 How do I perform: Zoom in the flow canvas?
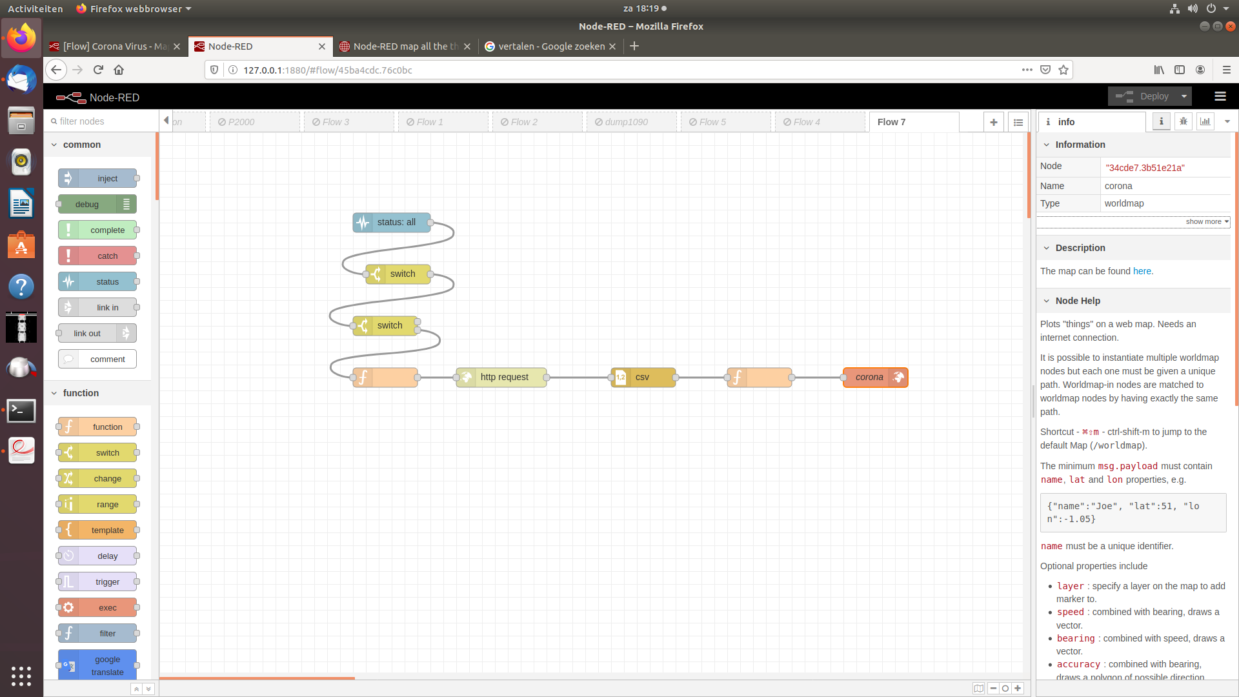coord(1018,688)
